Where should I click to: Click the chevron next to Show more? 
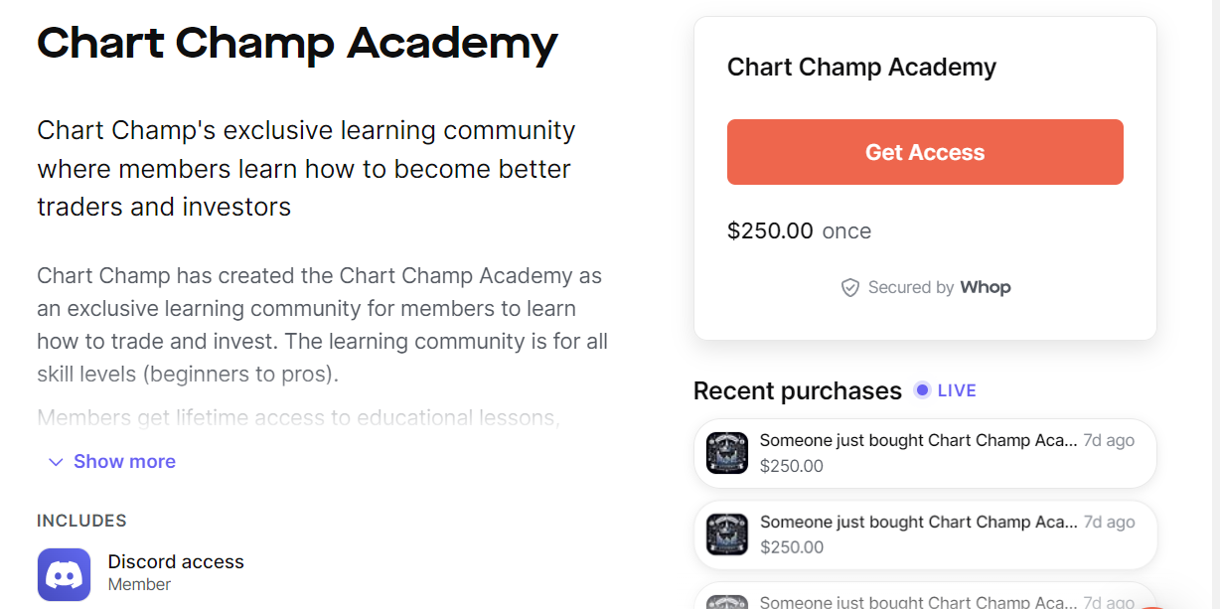(x=56, y=461)
